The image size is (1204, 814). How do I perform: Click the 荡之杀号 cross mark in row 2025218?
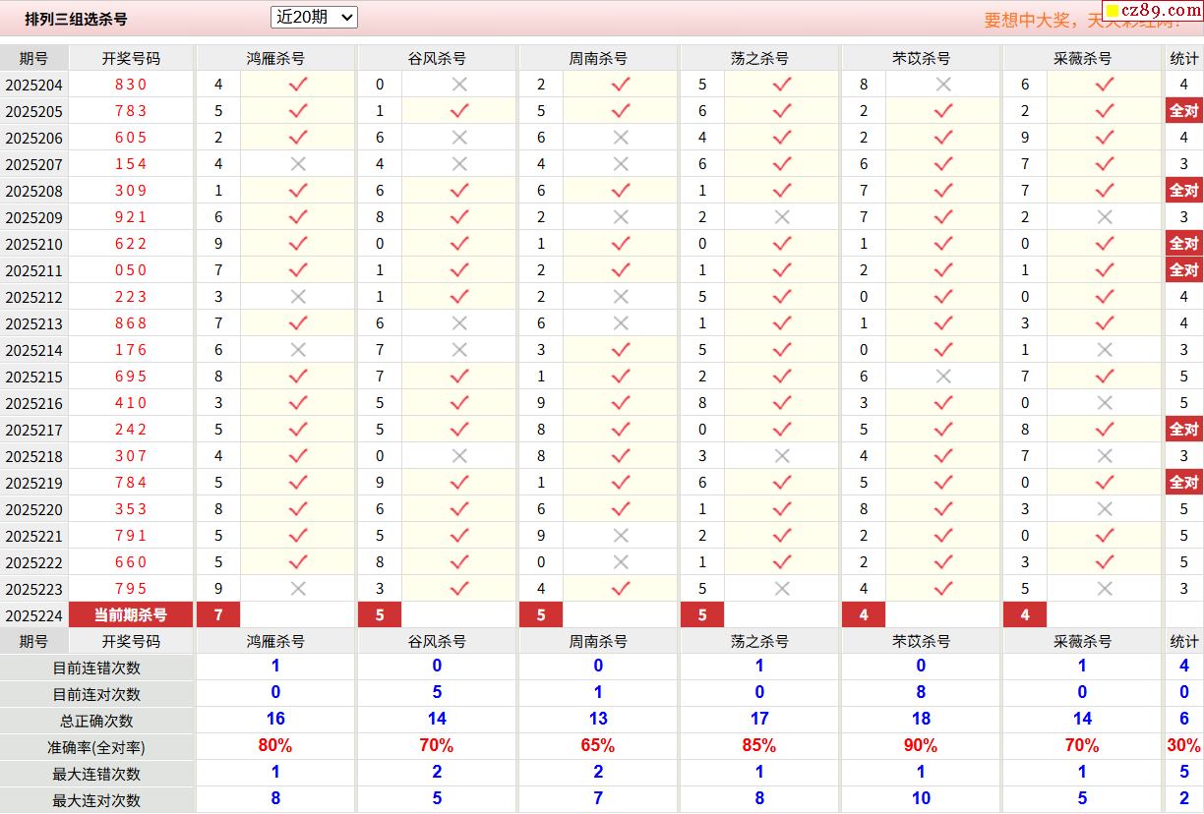(x=782, y=456)
